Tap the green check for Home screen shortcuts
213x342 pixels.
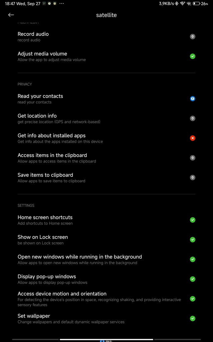(x=192, y=220)
